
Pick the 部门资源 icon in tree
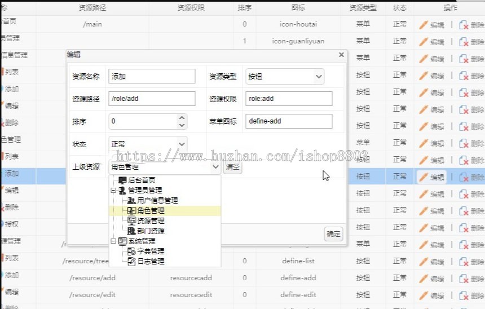coord(131,231)
